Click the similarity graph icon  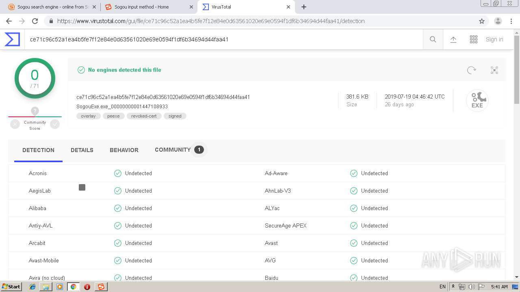point(494,70)
